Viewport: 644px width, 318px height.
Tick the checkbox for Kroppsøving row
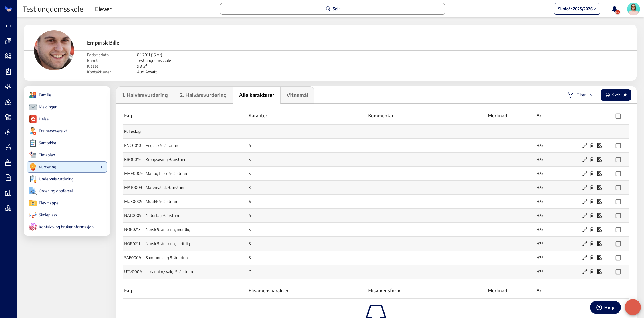click(x=618, y=160)
